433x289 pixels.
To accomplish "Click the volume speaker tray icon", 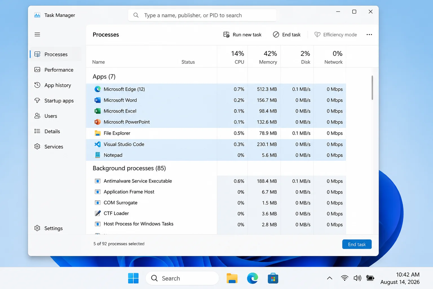I will coord(357,278).
